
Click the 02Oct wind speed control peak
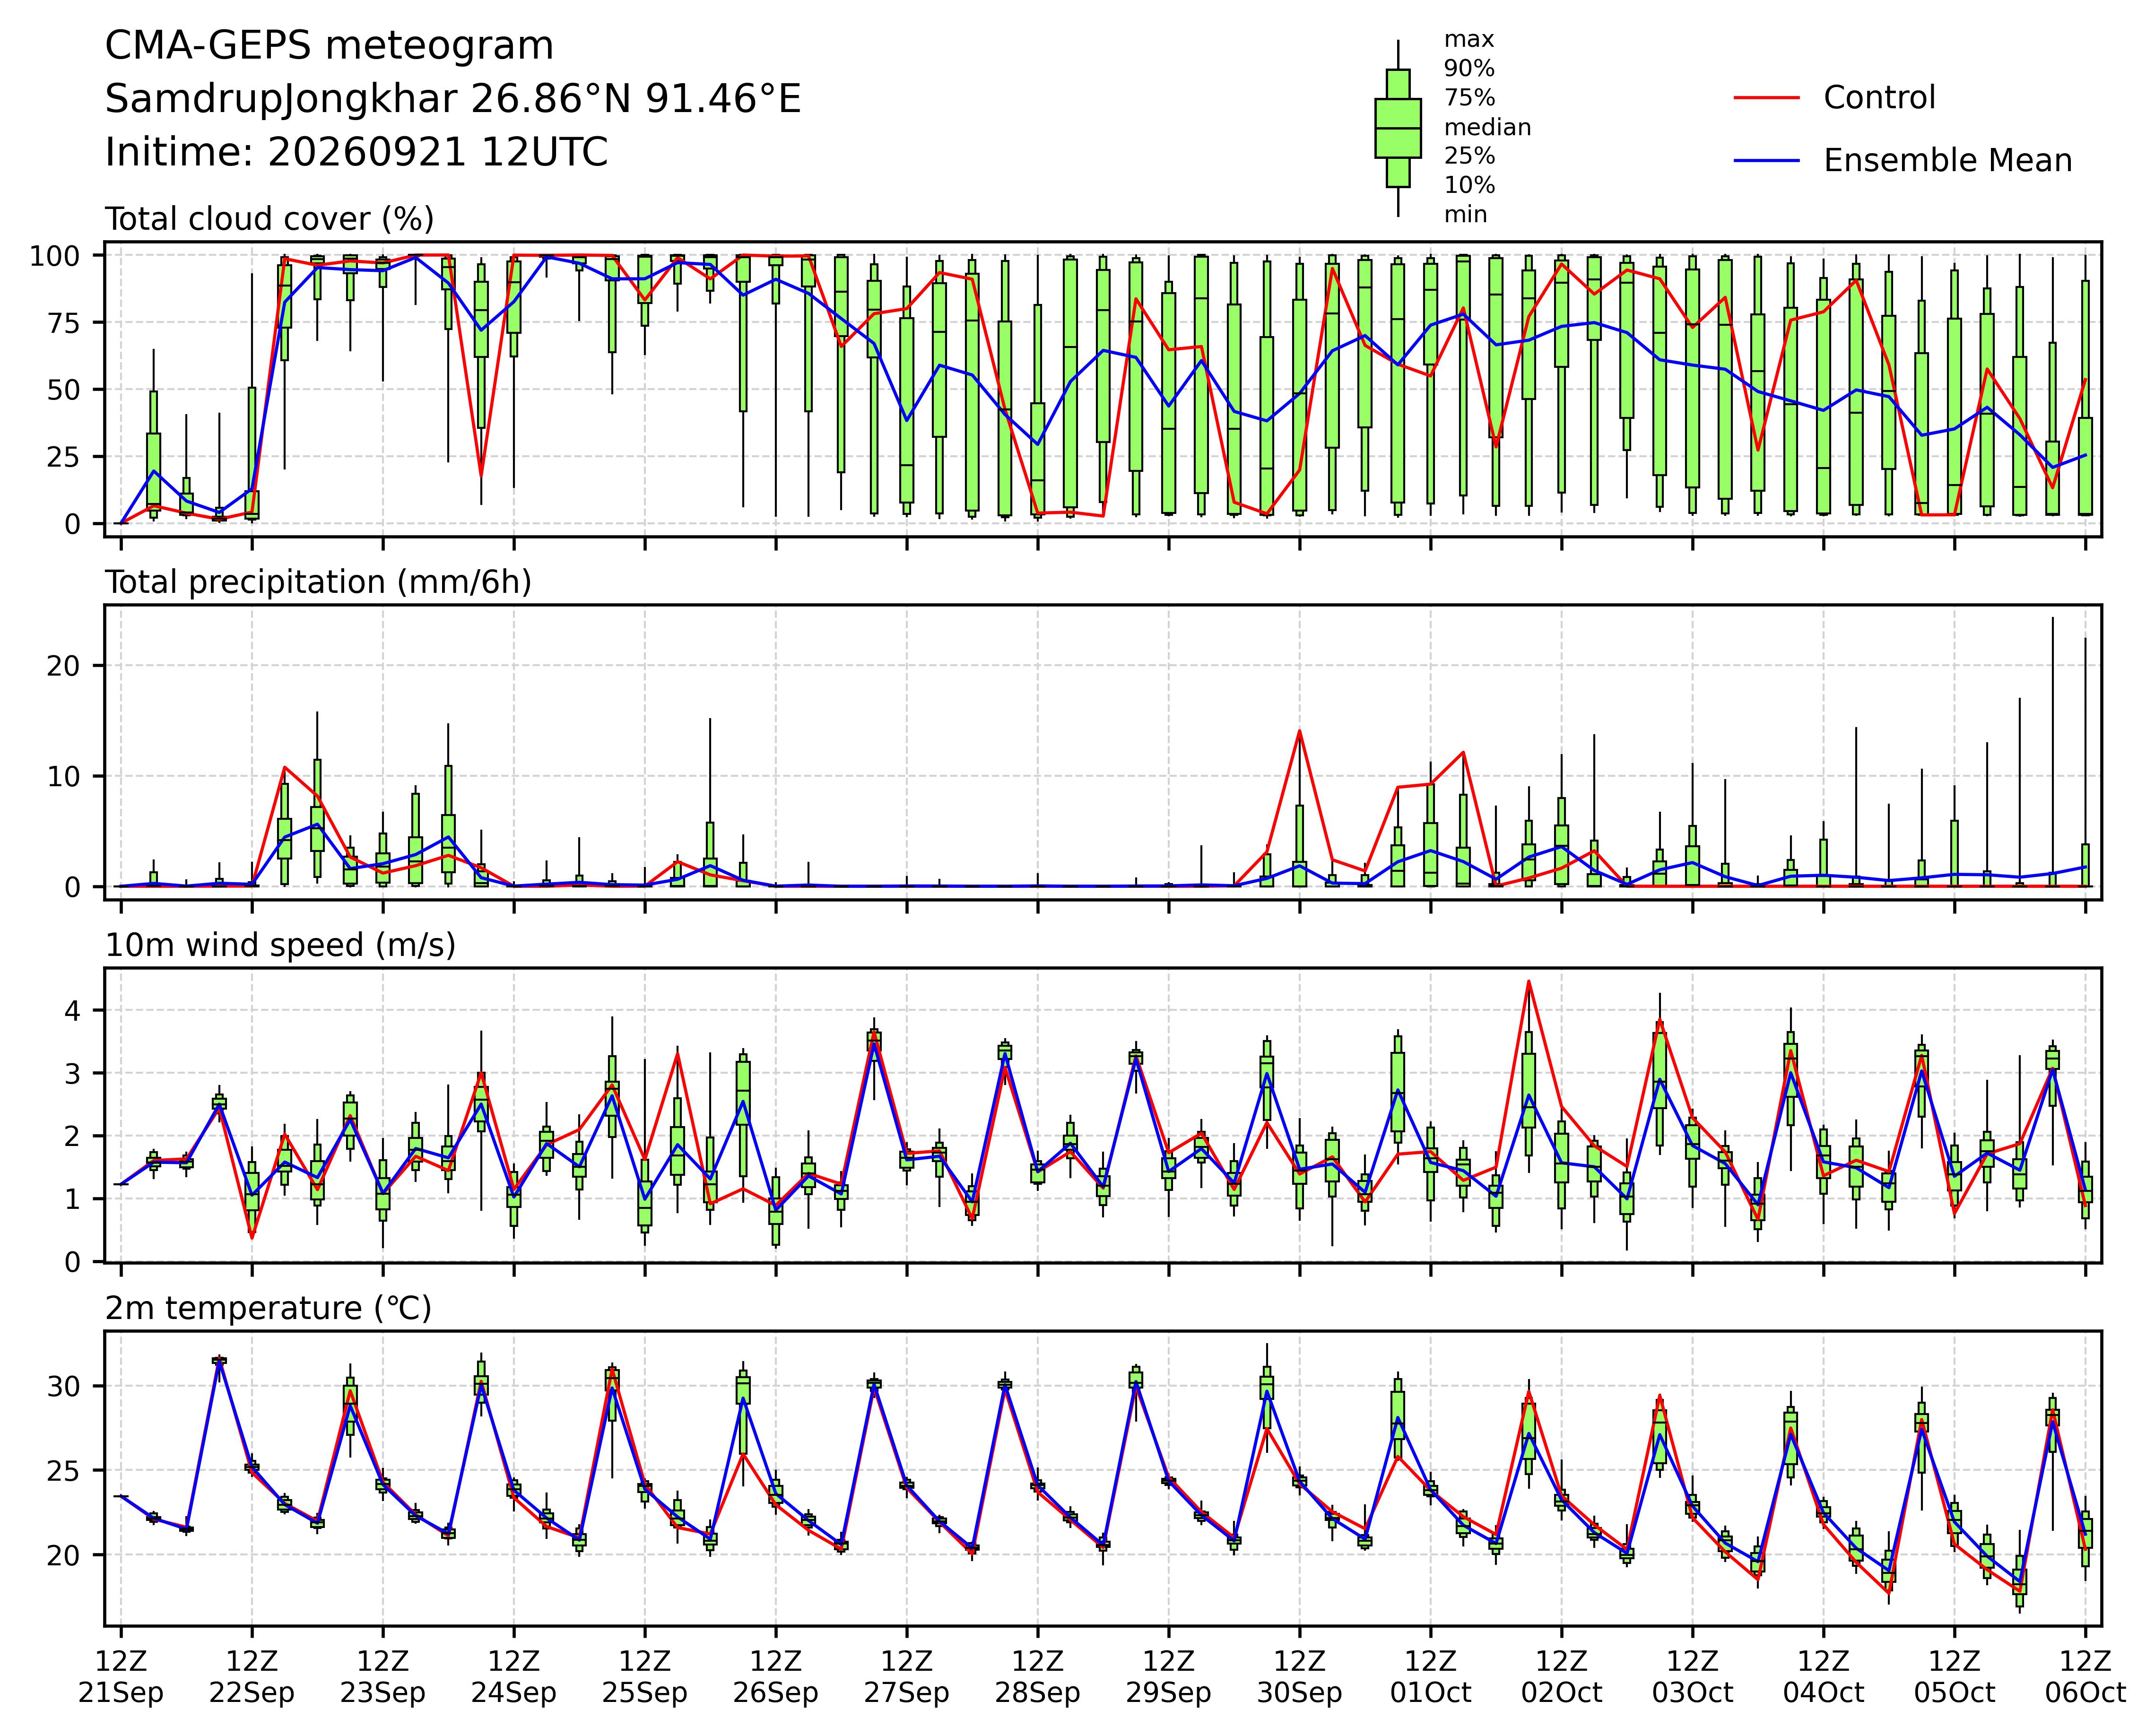(x=1529, y=981)
